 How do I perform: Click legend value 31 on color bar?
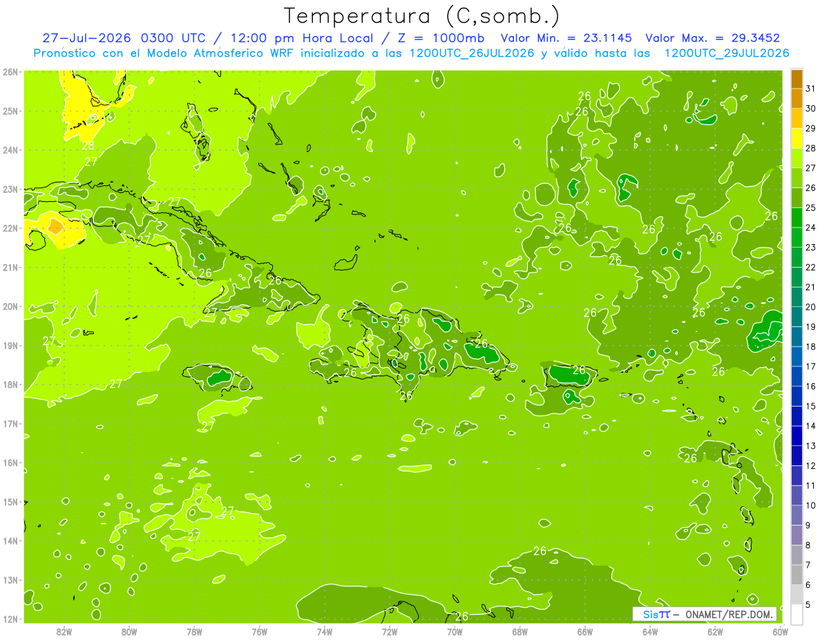tap(811, 89)
